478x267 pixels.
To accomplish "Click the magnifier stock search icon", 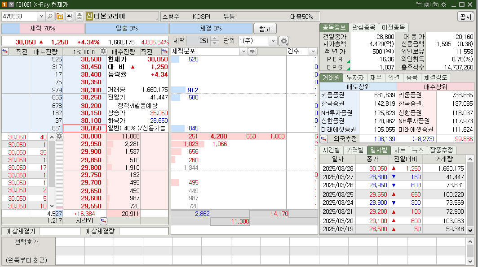I will [x=50, y=16].
